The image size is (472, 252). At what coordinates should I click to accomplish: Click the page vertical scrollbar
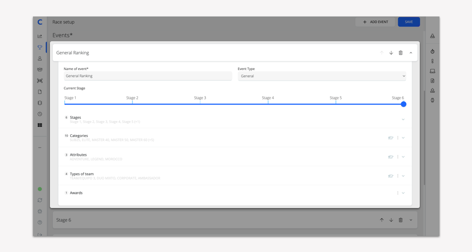tap(424, 138)
